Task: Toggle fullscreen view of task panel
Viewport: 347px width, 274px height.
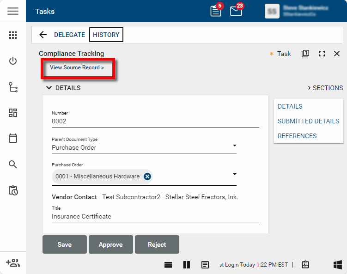Action: (322, 54)
